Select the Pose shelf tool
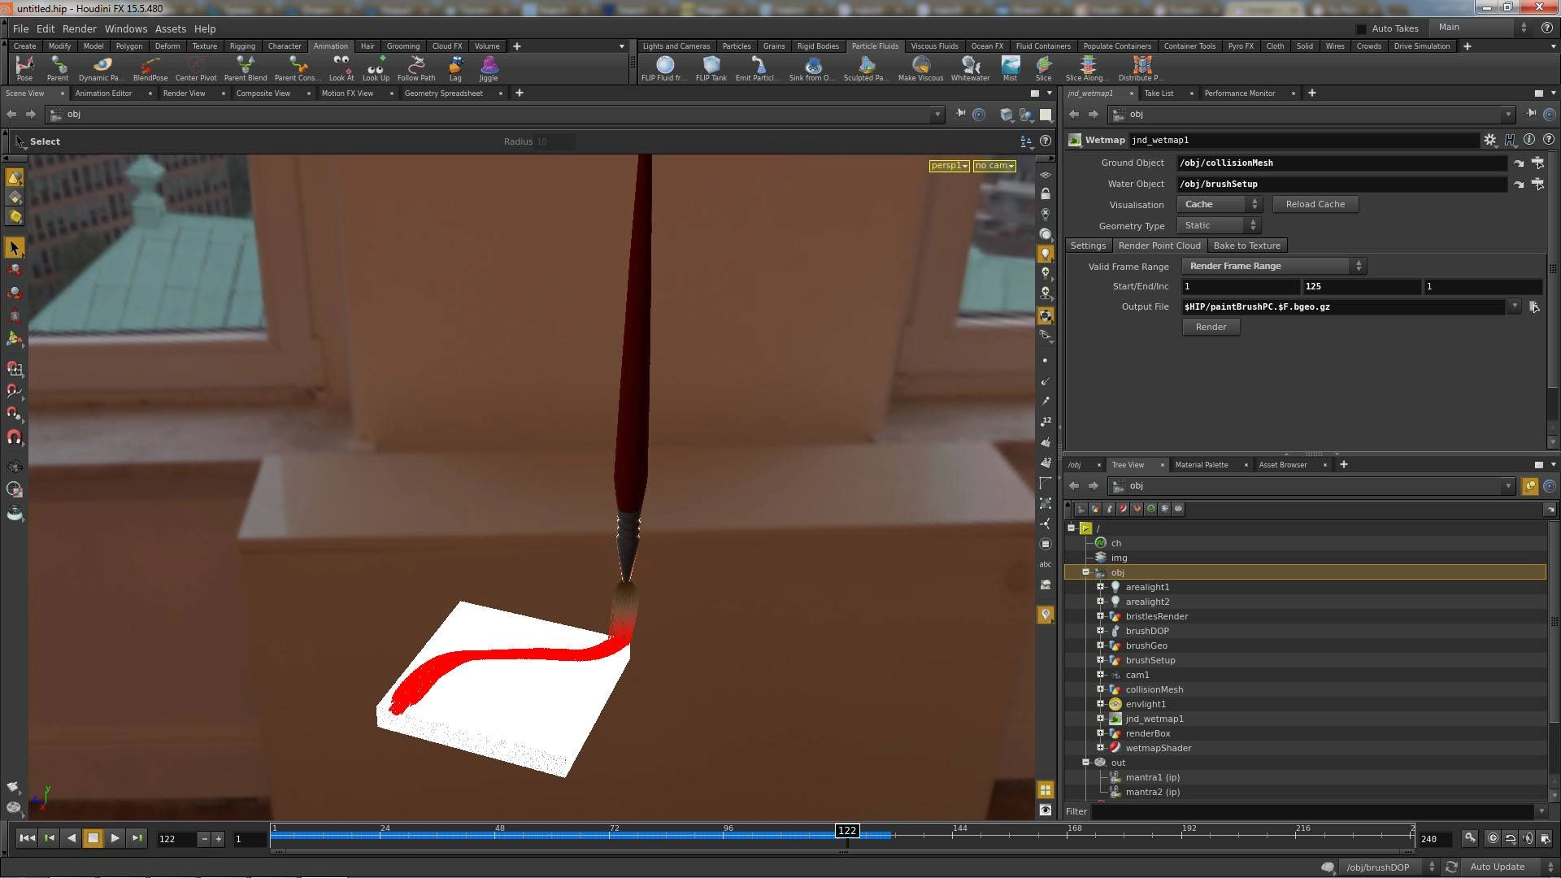 (24, 68)
